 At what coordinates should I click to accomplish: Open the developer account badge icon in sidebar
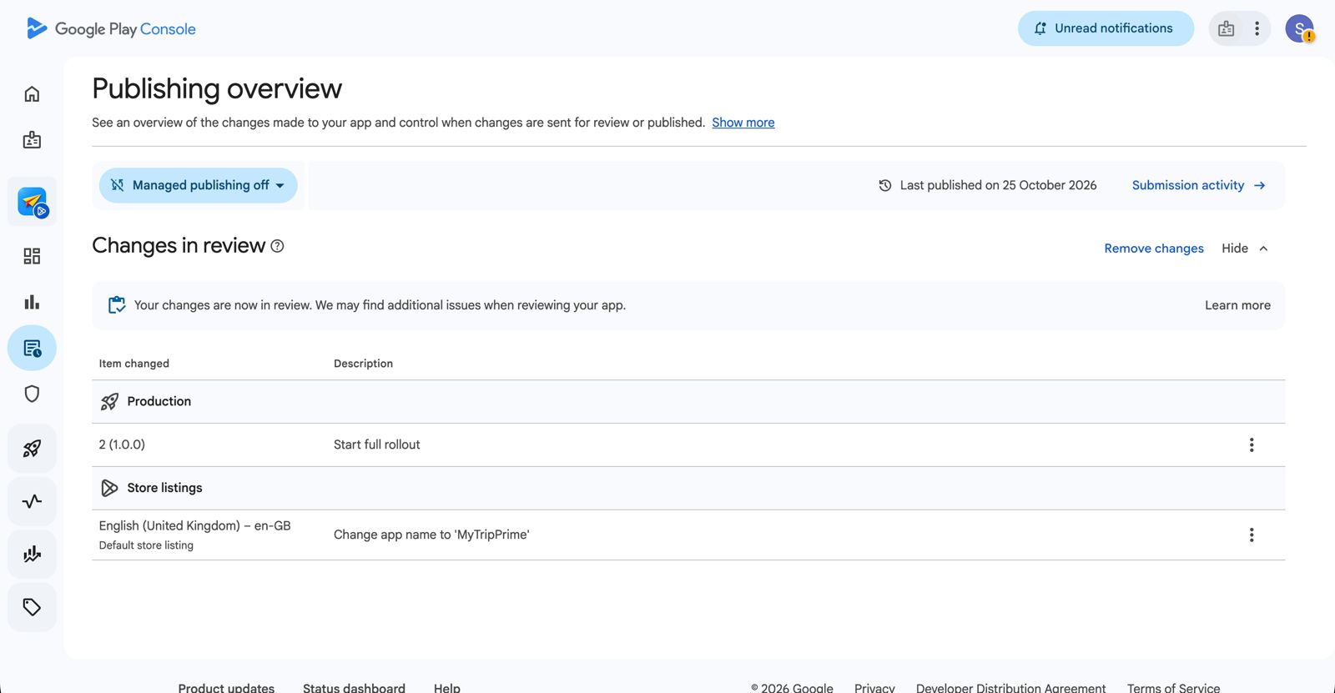[32, 139]
